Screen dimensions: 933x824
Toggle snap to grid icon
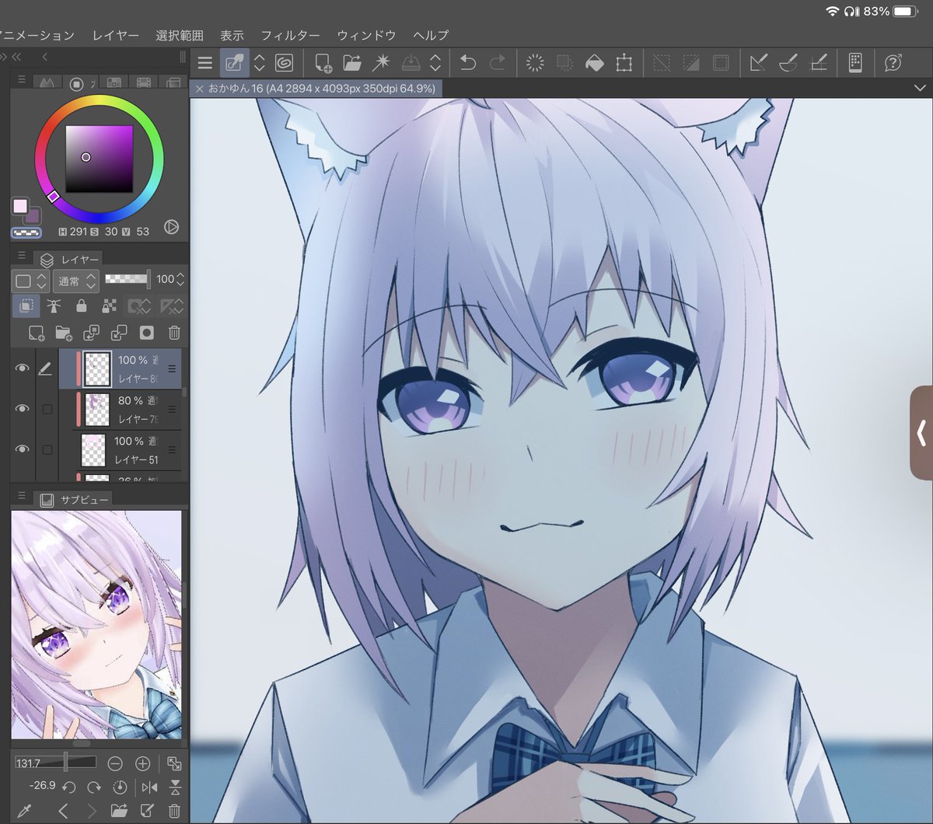pyautogui.click(x=818, y=63)
